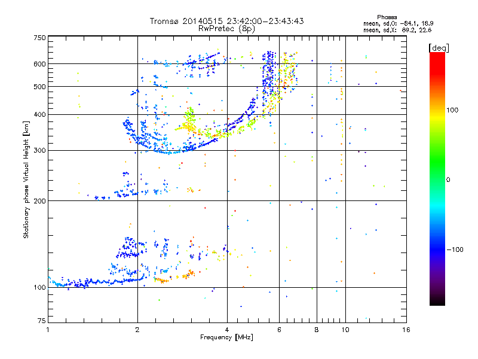
Task: Click the colorbar tick label '0'
Action: [x=448, y=180]
